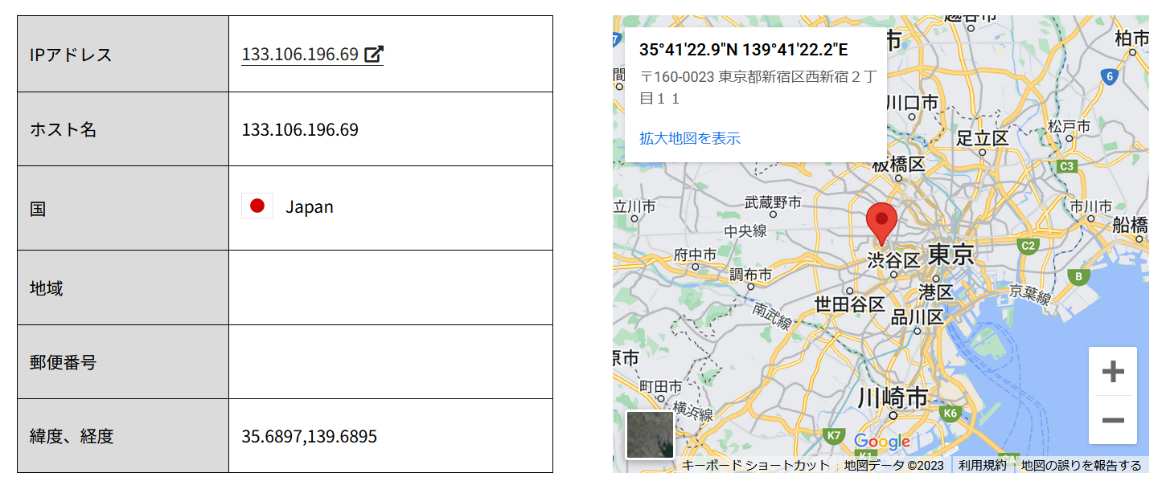Select the host name value 133.106.196.69
Viewport: 1166px width, 481px height.
tap(300, 129)
